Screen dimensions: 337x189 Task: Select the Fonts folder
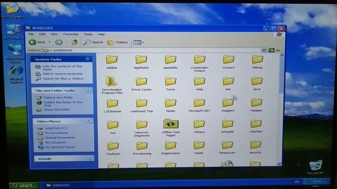171,84
